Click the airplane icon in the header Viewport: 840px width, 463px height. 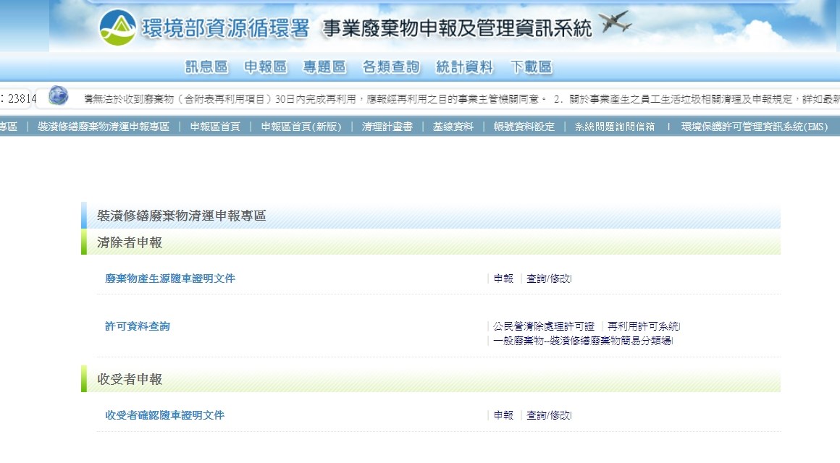tap(615, 23)
